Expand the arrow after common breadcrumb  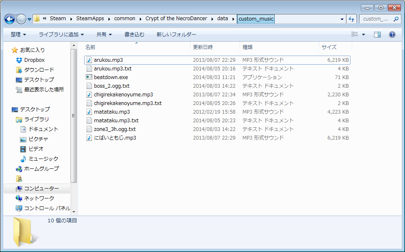tap(141, 19)
